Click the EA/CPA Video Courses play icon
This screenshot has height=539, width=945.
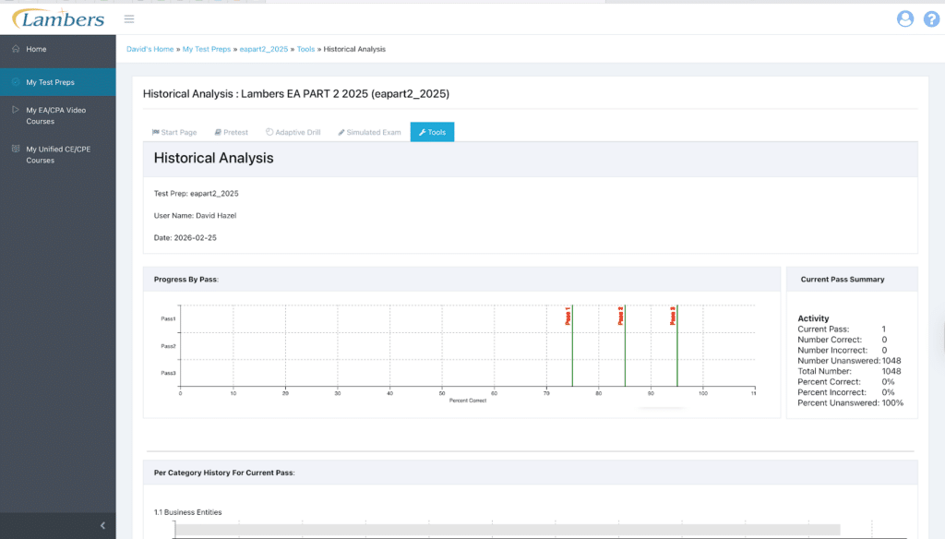pyautogui.click(x=16, y=110)
